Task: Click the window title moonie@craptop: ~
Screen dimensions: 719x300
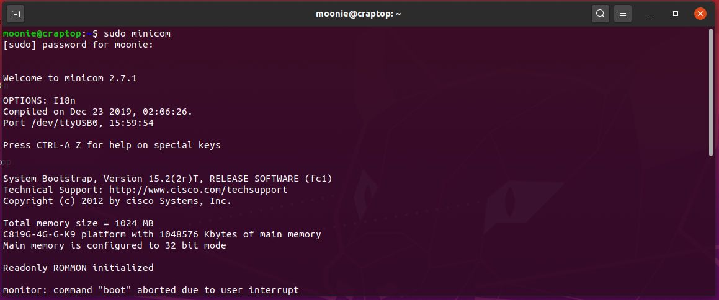Action: (x=359, y=14)
